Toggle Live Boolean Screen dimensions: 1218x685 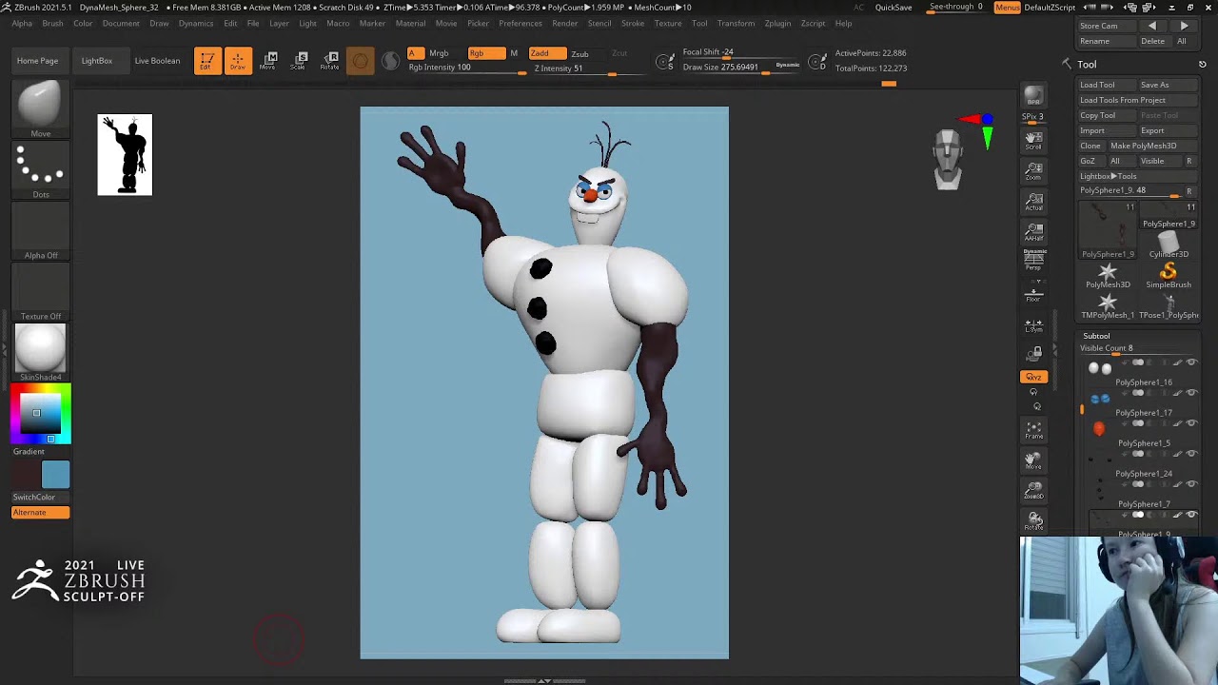157,61
